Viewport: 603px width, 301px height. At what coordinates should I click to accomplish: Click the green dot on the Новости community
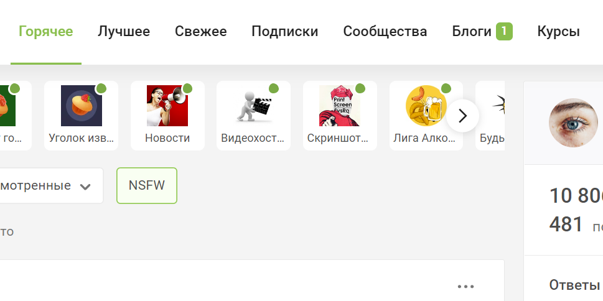click(187, 88)
